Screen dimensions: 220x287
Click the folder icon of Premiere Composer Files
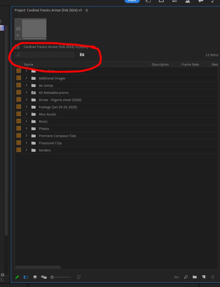pyautogui.click(x=34, y=136)
